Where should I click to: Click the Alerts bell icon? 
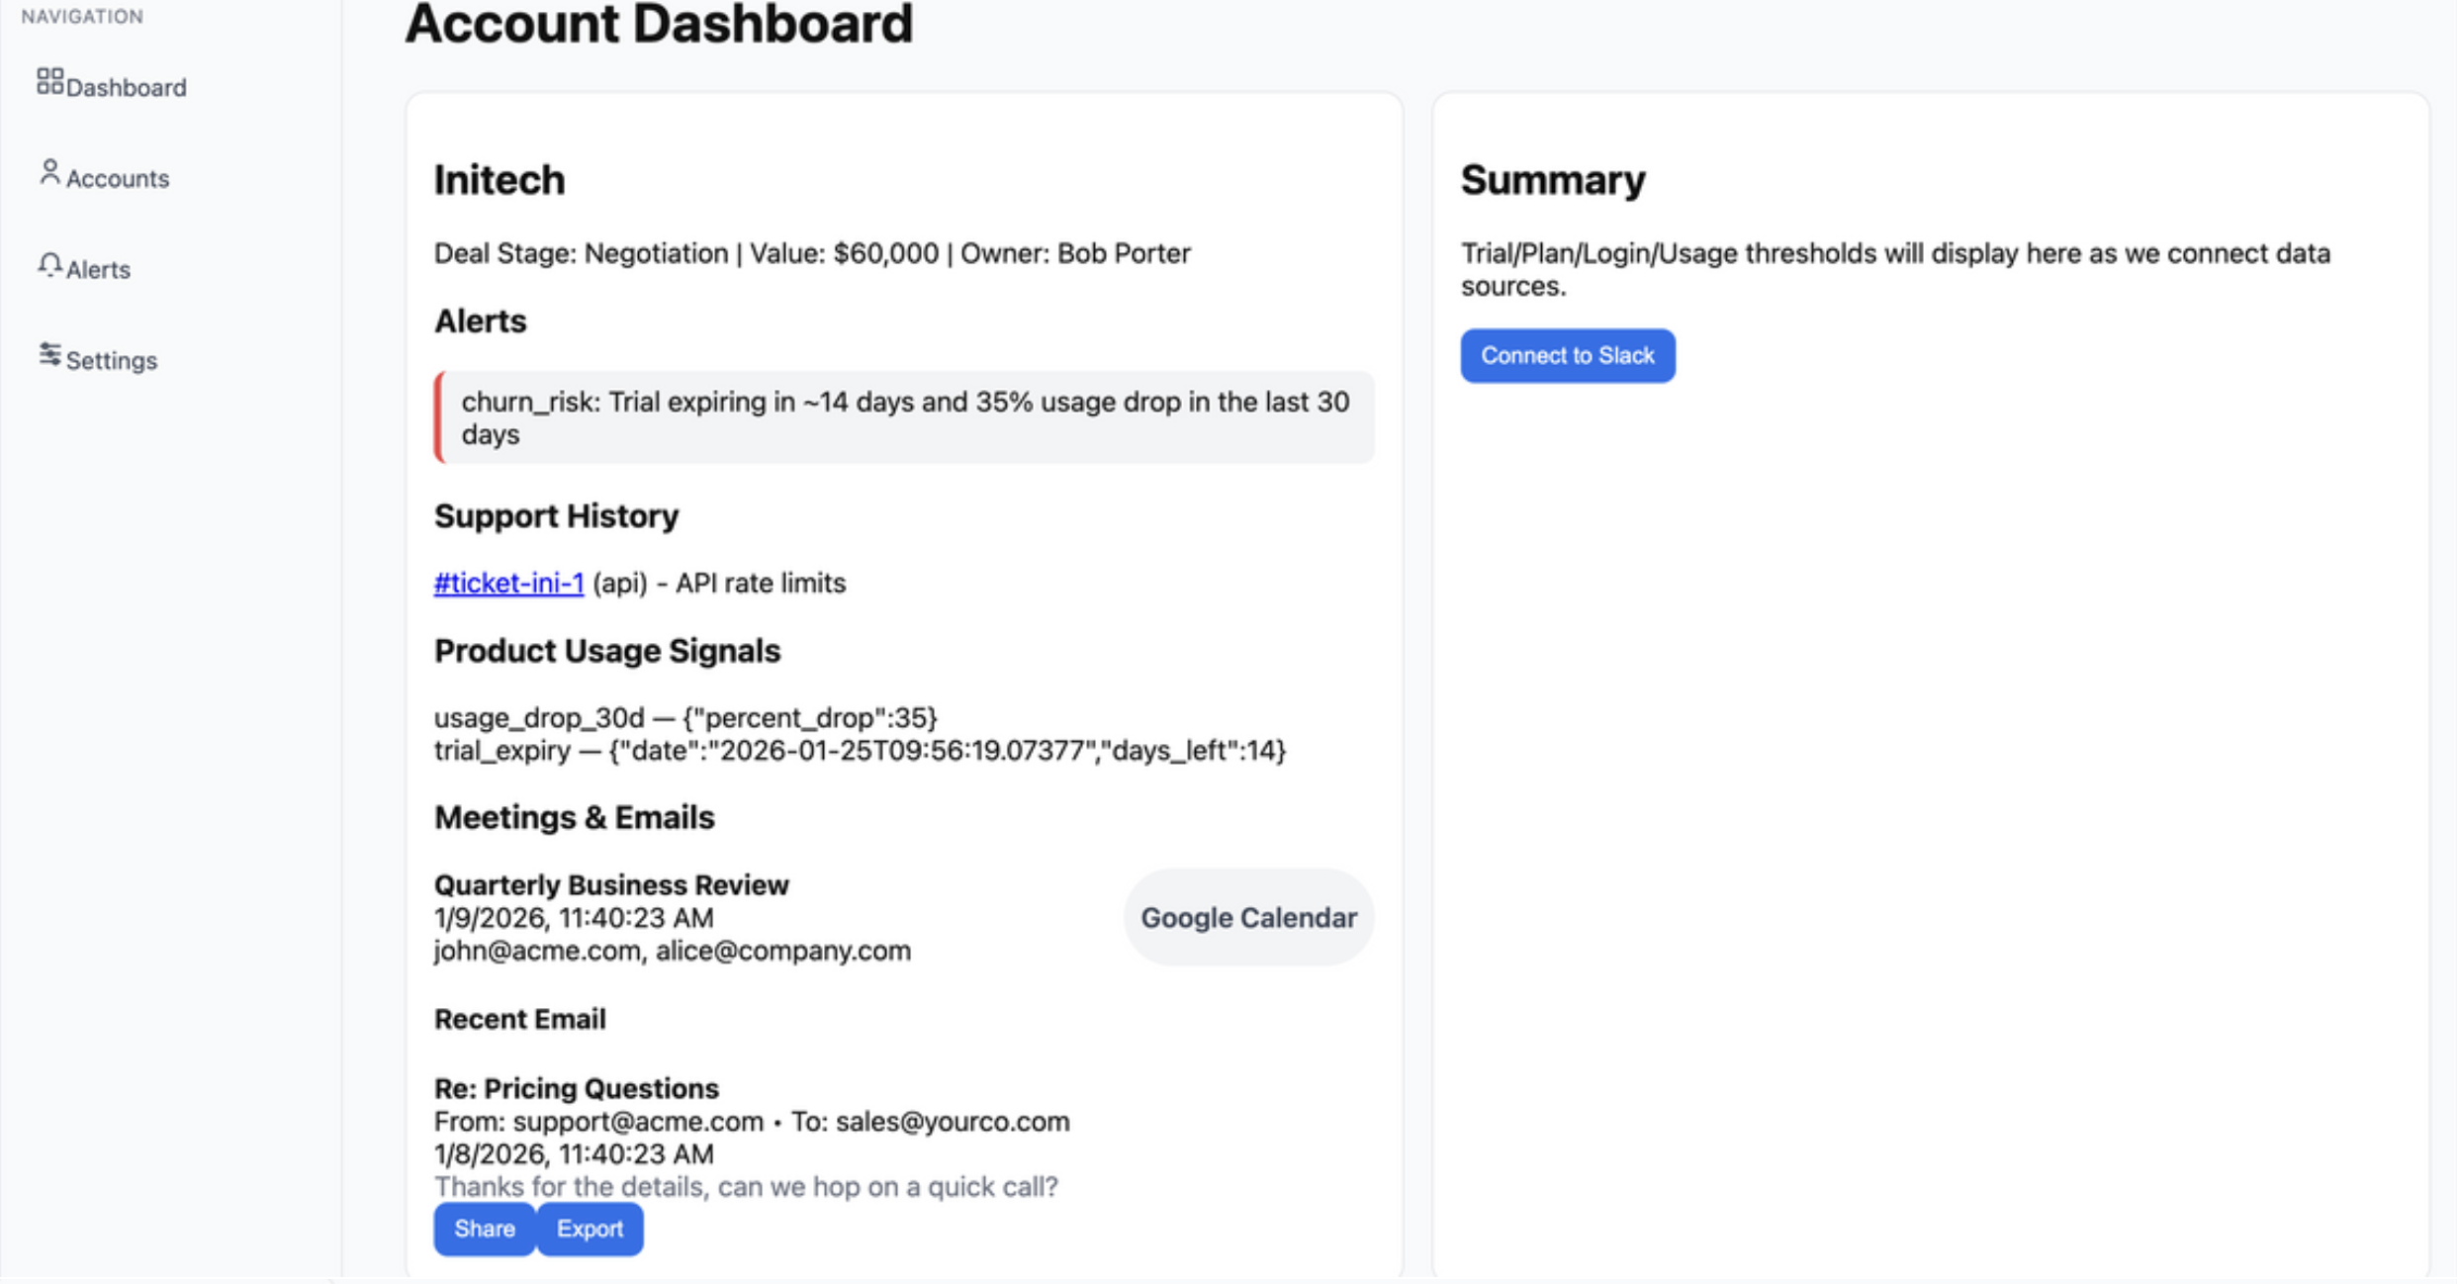click(49, 265)
